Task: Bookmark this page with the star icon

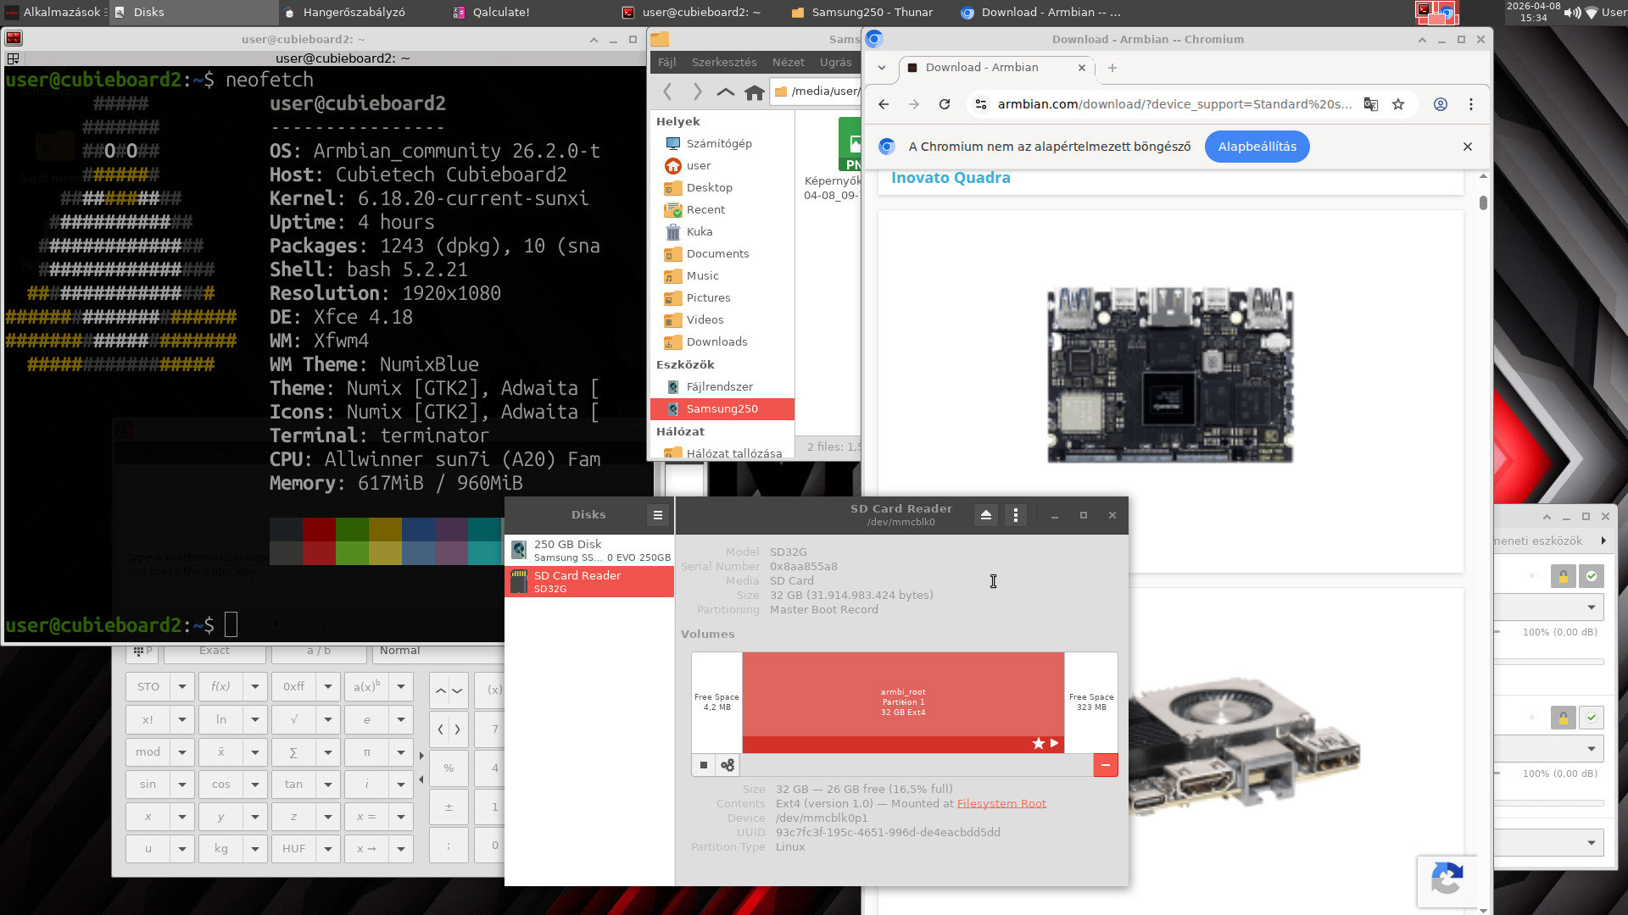Action: pyautogui.click(x=1398, y=104)
